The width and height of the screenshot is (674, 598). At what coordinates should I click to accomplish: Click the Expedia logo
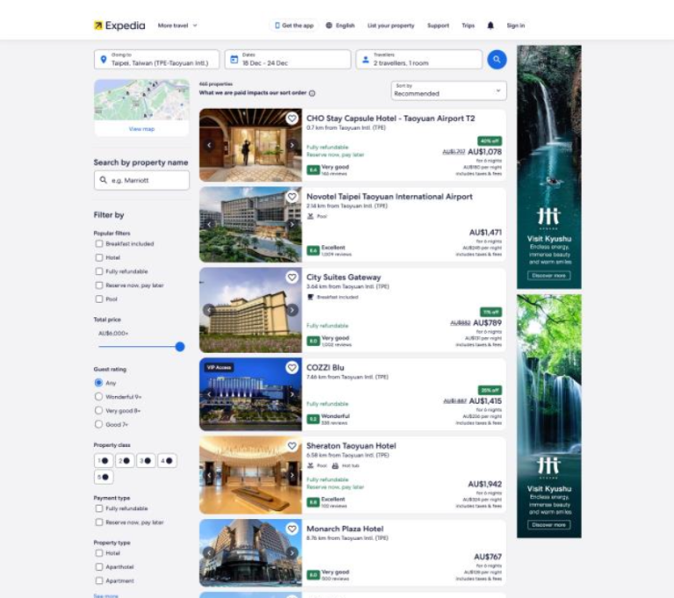(x=119, y=25)
